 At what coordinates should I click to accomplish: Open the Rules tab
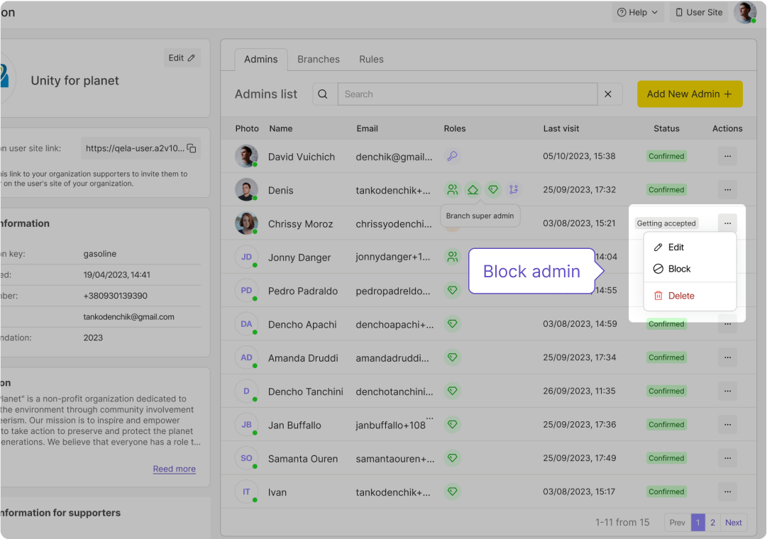point(371,60)
